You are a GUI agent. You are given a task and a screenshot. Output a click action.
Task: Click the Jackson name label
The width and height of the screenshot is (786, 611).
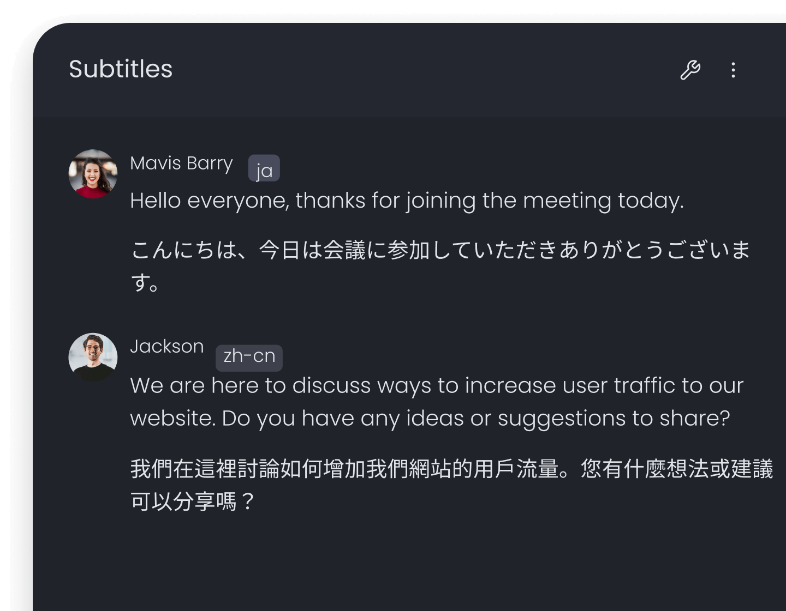point(167,347)
